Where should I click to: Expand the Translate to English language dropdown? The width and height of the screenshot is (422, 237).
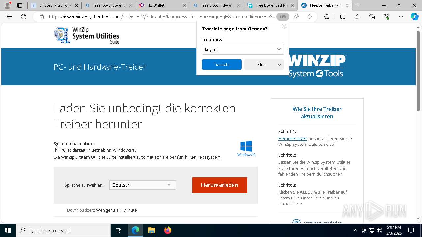click(243, 49)
